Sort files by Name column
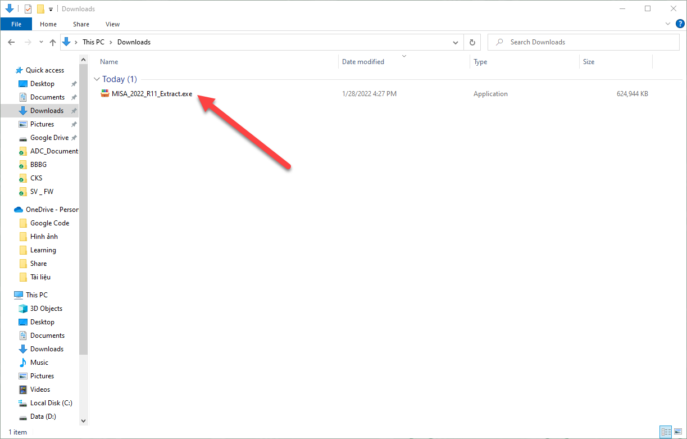Image resolution: width=687 pixels, height=439 pixels. [x=109, y=62]
